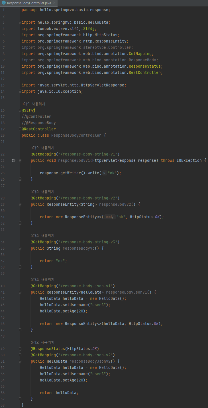Click the unused stereotype.Controller import
208x408 pixels.
coord(78,47)
